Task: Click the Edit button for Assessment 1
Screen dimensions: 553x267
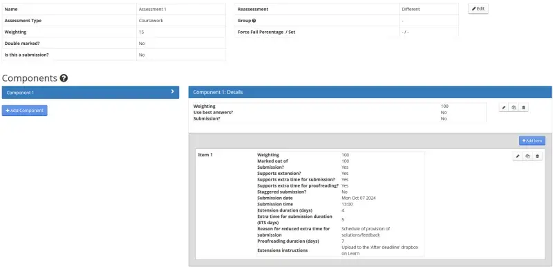Action: click(478, 9)
